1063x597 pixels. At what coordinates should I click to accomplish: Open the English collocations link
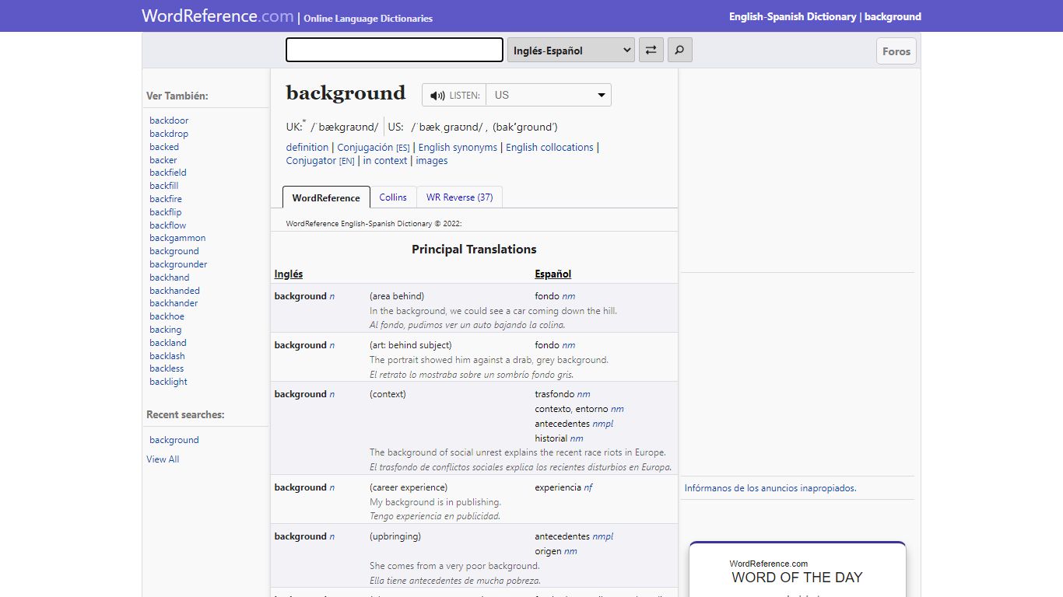549,147
